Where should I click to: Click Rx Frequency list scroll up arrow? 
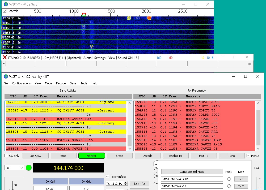pyautogui.click(x=258, y=103)
